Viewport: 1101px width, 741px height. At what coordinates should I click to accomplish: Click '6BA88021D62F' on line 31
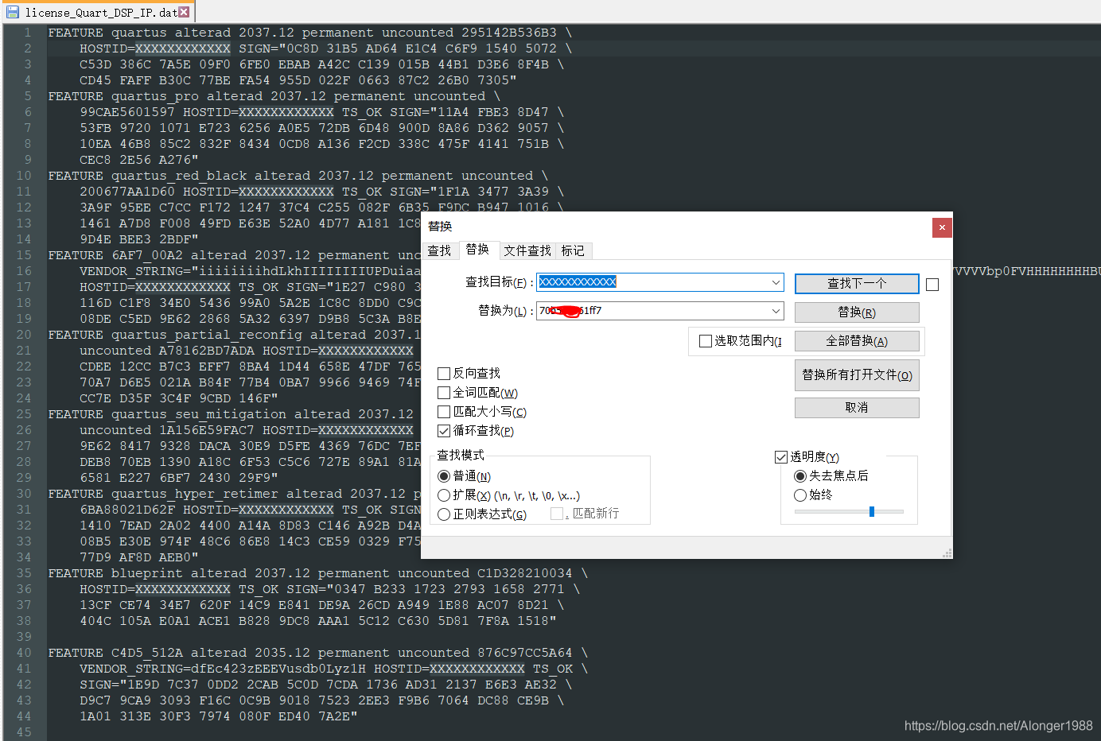[x=127, y=510]
